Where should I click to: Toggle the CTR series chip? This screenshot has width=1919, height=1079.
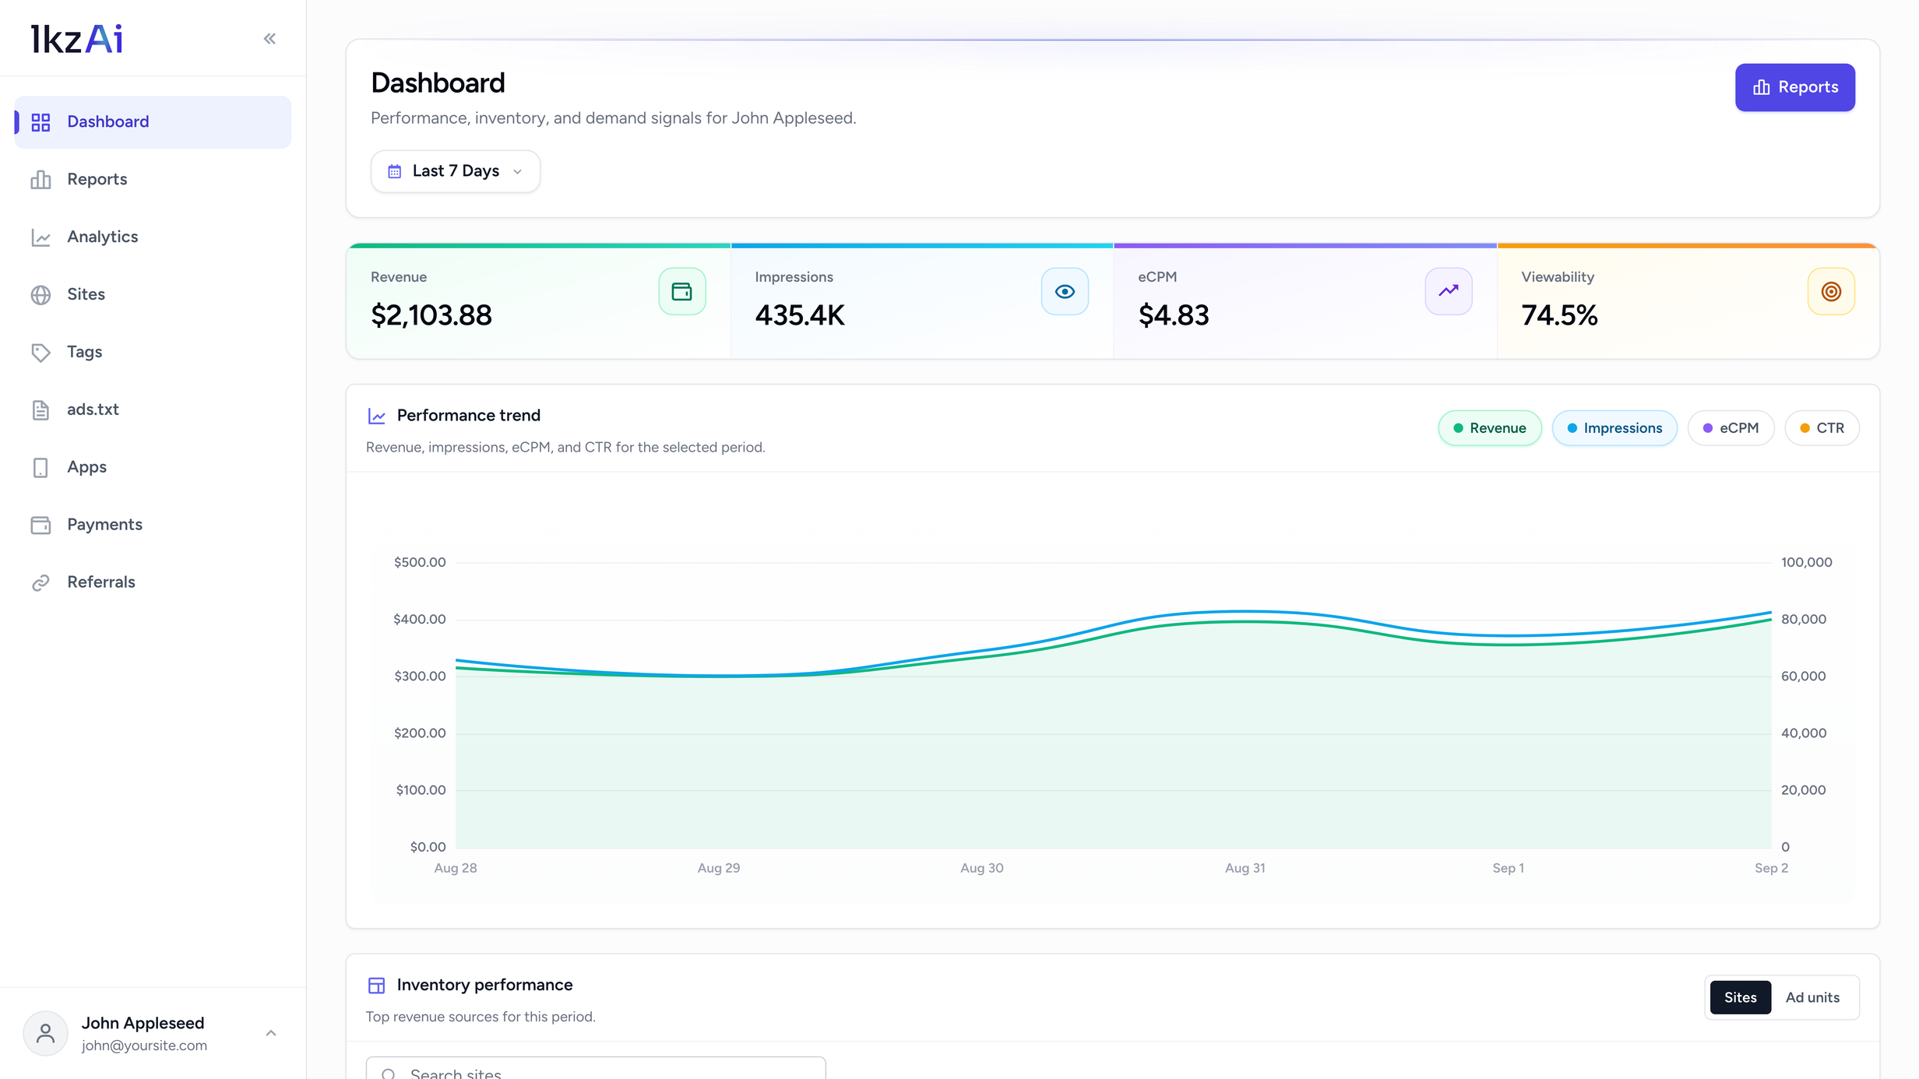click(x=1822, y=428)
